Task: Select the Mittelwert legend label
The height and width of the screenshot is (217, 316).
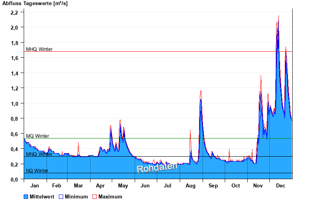Action: [x=41, y=196]
